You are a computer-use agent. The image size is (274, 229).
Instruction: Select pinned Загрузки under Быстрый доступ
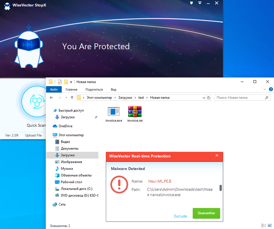point(67,117)
